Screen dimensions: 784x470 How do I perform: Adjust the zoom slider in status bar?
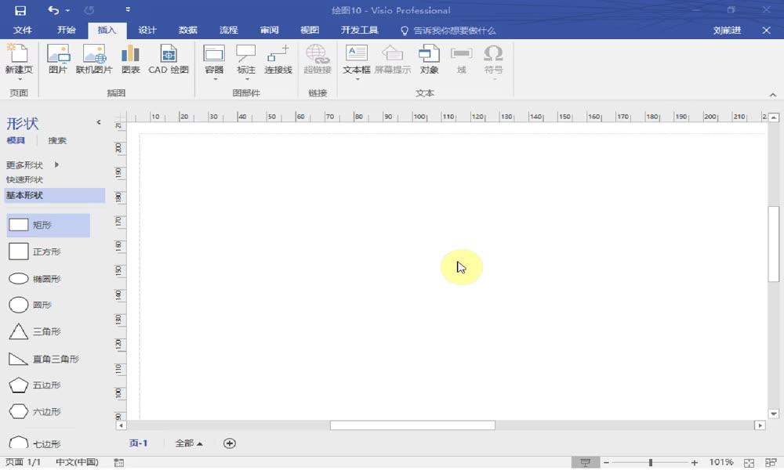point(651,462)
